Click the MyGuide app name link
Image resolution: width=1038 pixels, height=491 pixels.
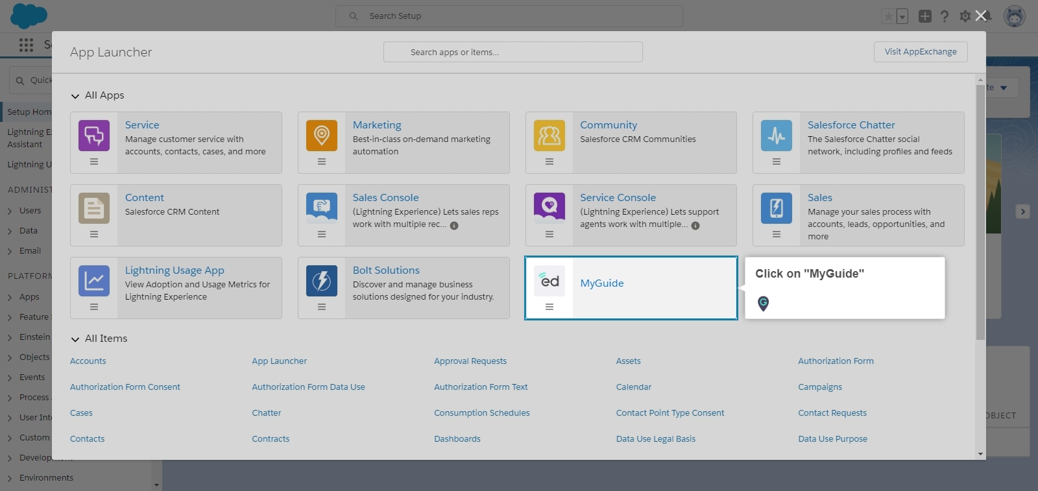click(x=602, y=283)
